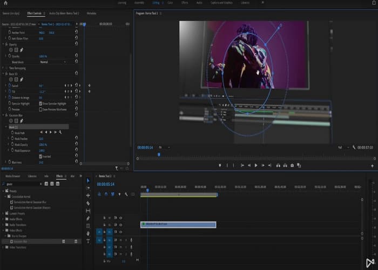Reset the Mask Feather parameter
The width and height of the screenshot is (378, 270).
[x=76, y=138]
